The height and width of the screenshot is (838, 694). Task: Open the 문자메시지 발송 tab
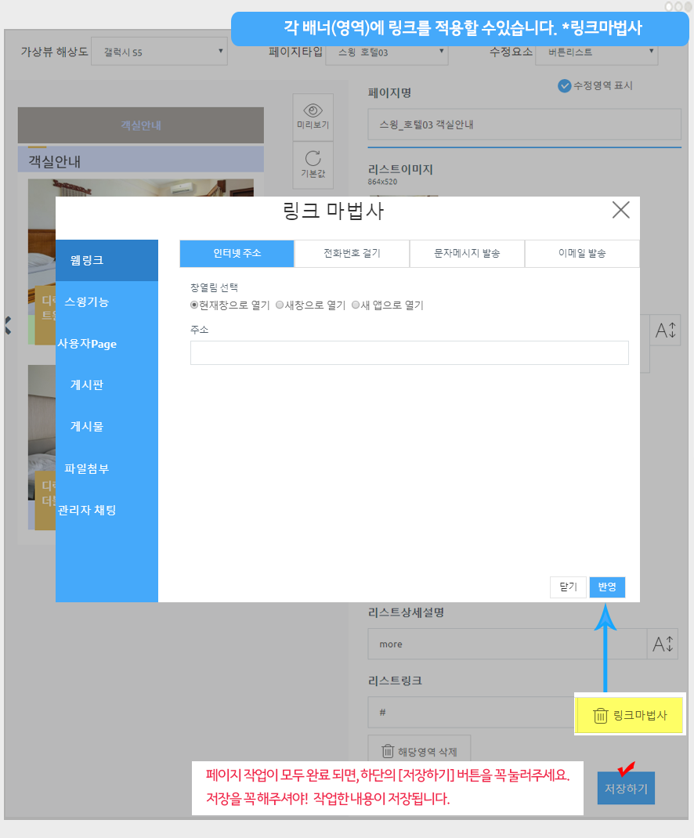point(467,254)
